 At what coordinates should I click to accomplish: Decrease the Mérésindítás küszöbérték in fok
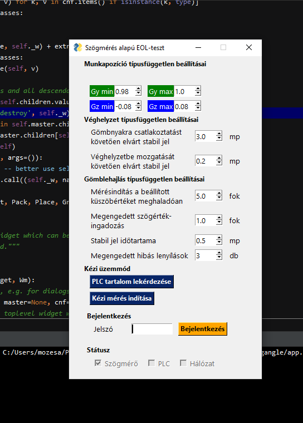tap(219, 198)
